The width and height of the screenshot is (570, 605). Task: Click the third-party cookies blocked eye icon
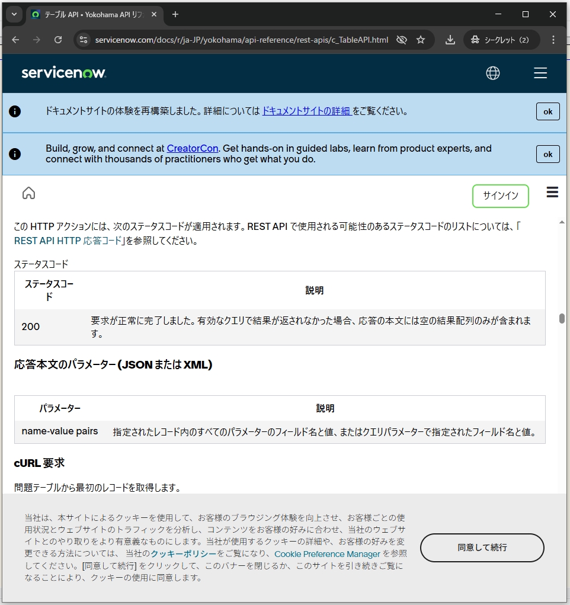[x=402, y=40]
